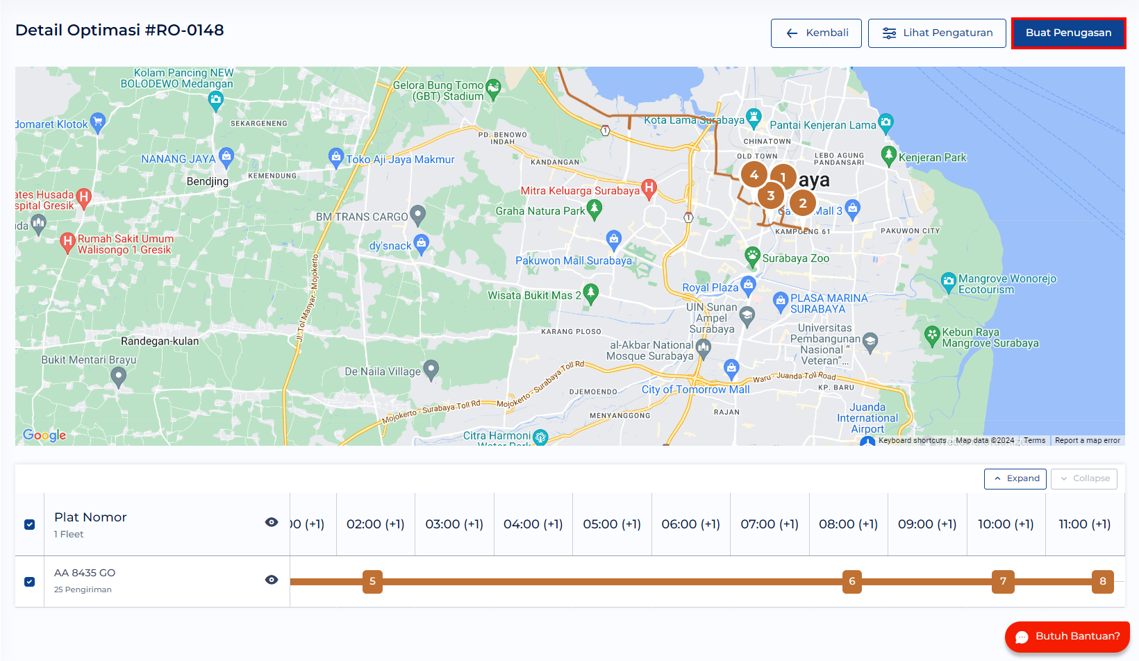This screenshot has height=661, width=1139.
Task: Click Kolam Pancing NEW BOLODEWO camera pin
Action: 216,101
